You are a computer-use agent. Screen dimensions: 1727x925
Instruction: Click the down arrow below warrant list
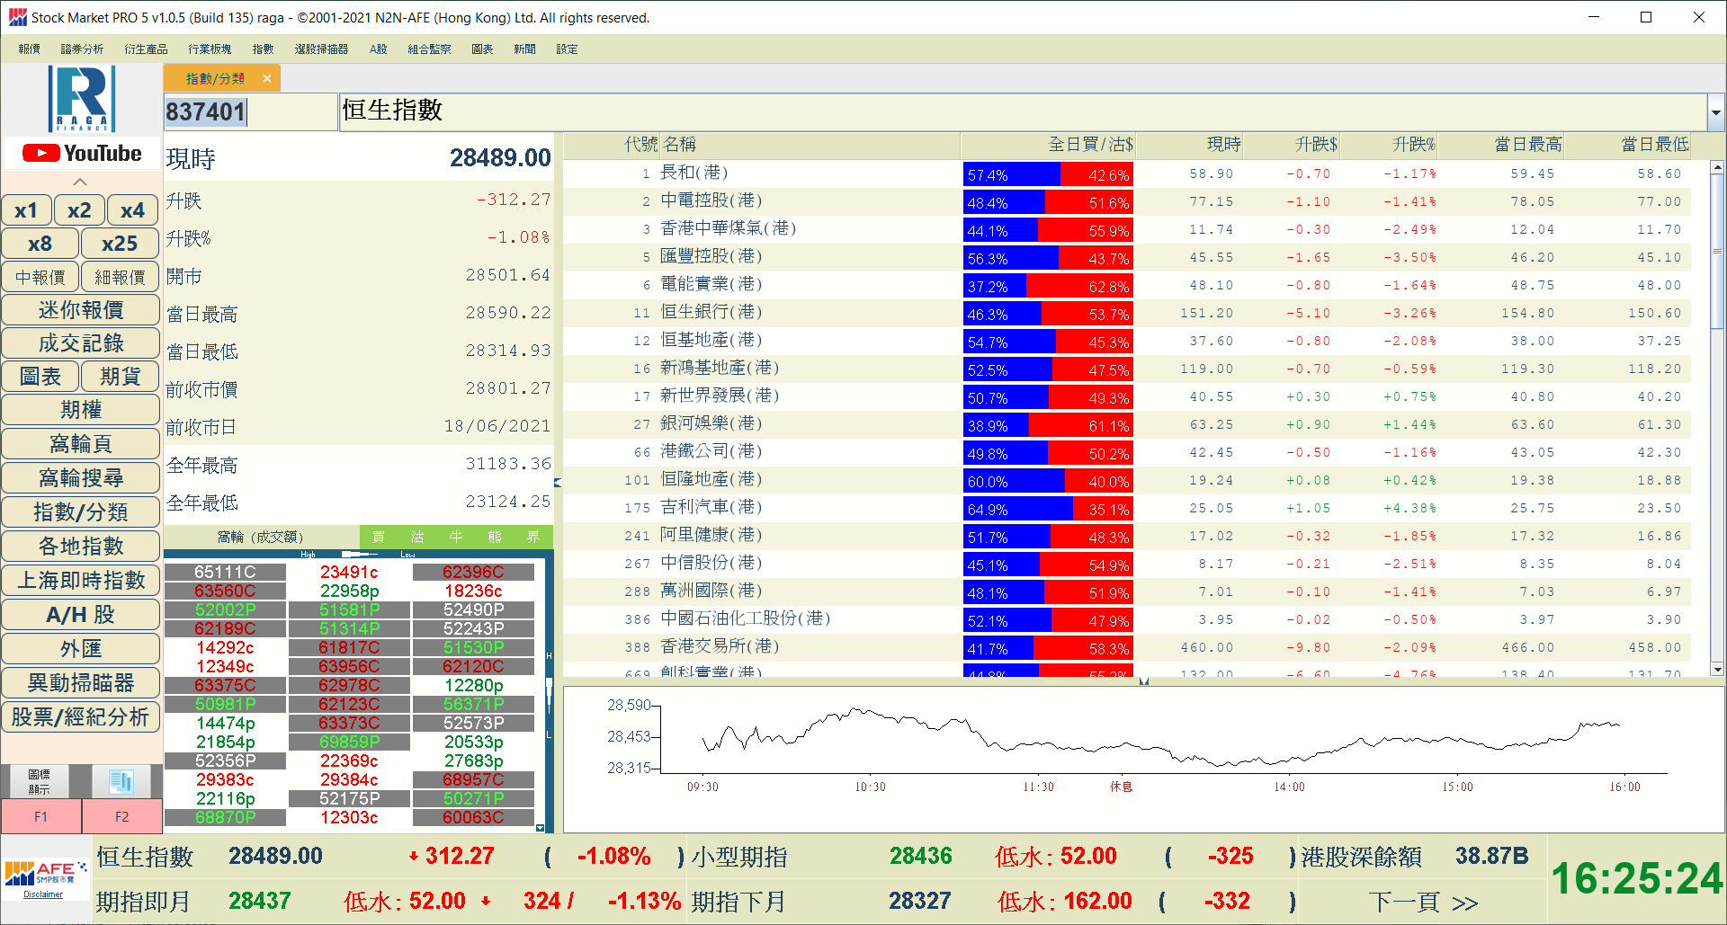540,828
